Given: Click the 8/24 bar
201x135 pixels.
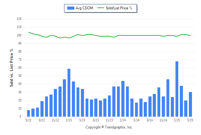Looking at the screenshot, I should click(150, 107).
